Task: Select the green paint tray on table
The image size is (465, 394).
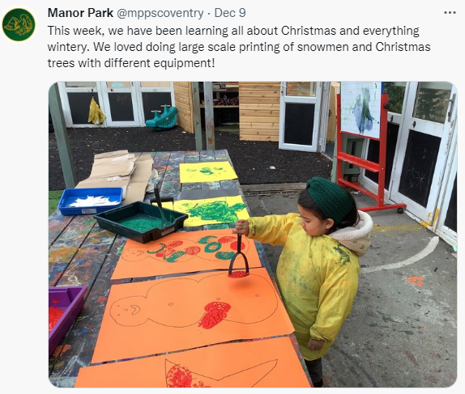Action: click(x=141, y=221)
